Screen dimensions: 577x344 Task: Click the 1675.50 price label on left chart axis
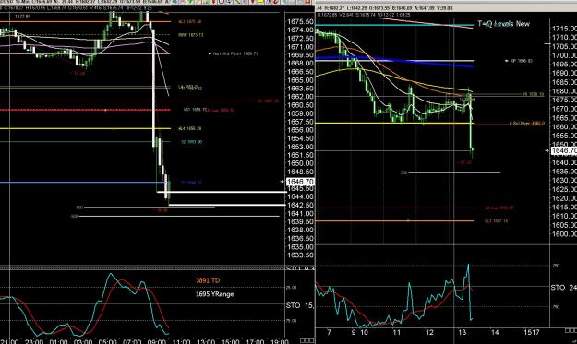[300, 22]
